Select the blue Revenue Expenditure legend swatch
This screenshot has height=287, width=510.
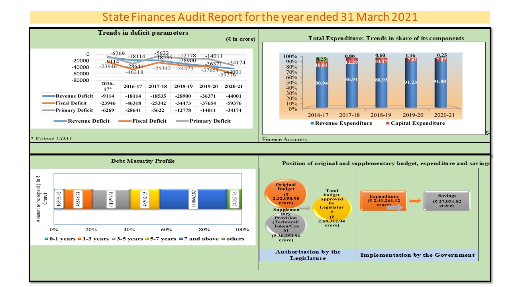pos(312,124)
